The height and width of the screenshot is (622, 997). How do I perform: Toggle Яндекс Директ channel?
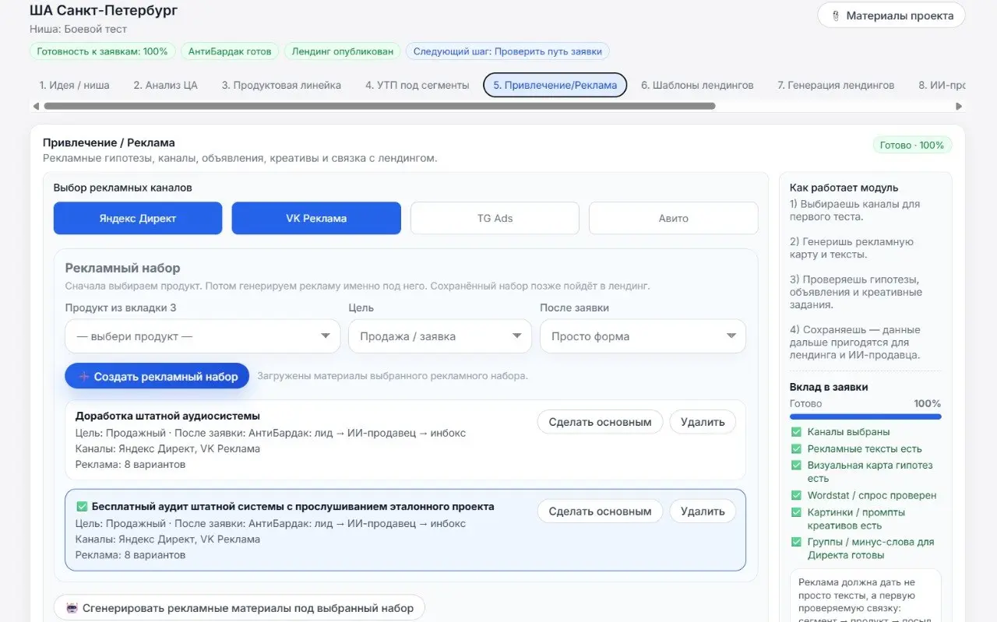click(138, 218)
